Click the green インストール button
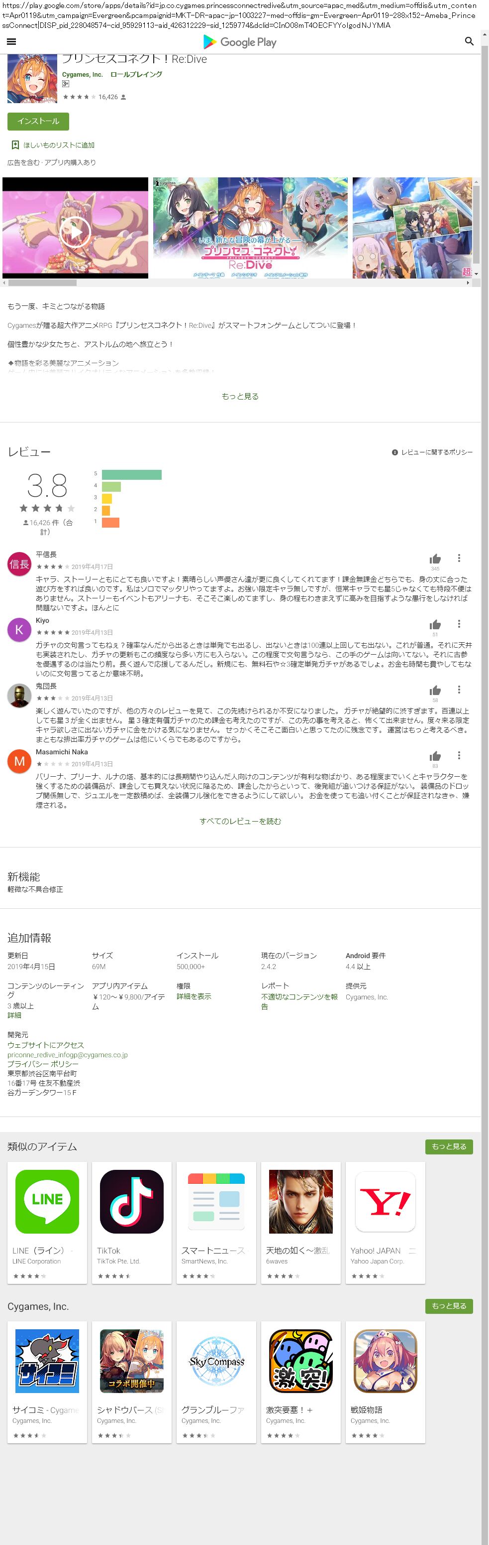 [38, 121]
